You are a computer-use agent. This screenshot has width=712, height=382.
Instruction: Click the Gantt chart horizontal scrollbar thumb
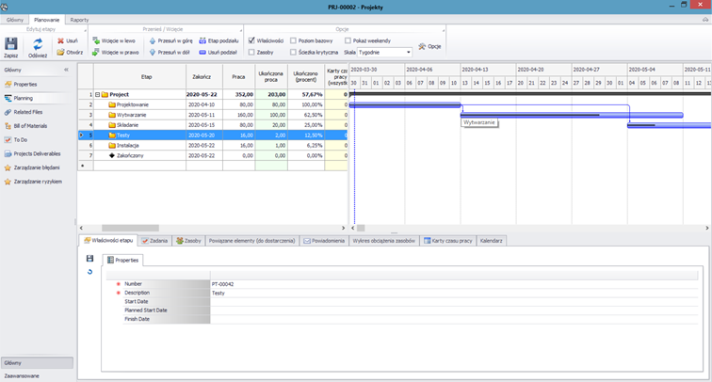361,229
